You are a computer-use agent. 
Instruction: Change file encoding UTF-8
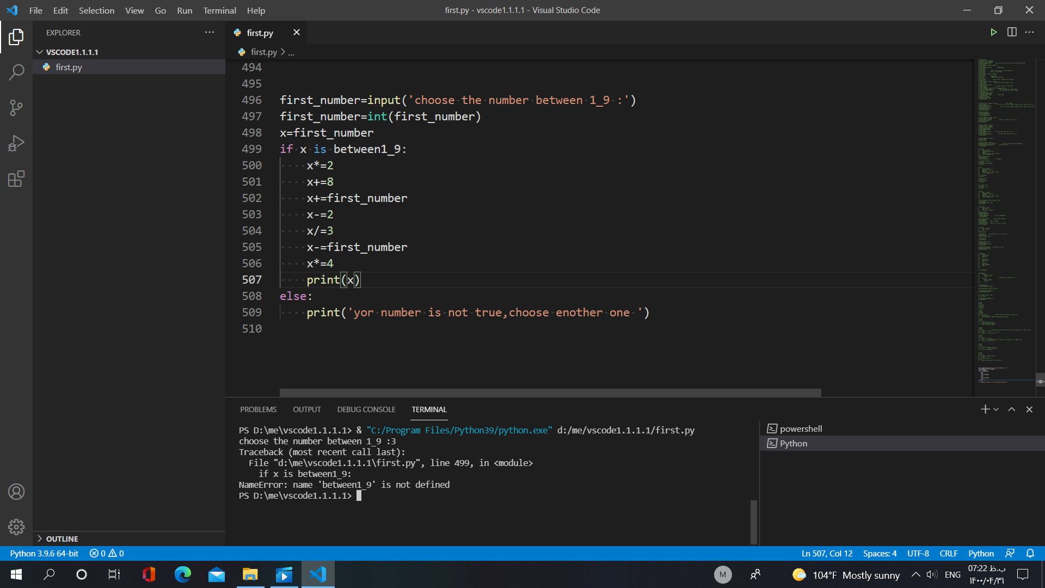coord(918,553)
